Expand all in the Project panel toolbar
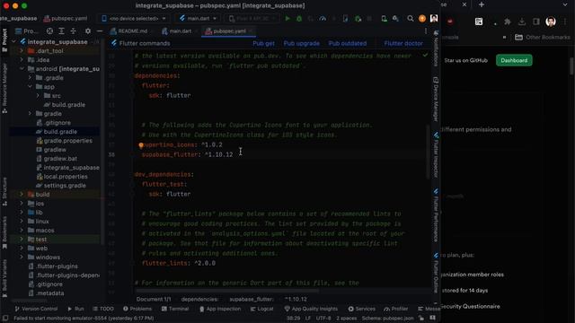The image size is (575, 323). click(62, 31)
